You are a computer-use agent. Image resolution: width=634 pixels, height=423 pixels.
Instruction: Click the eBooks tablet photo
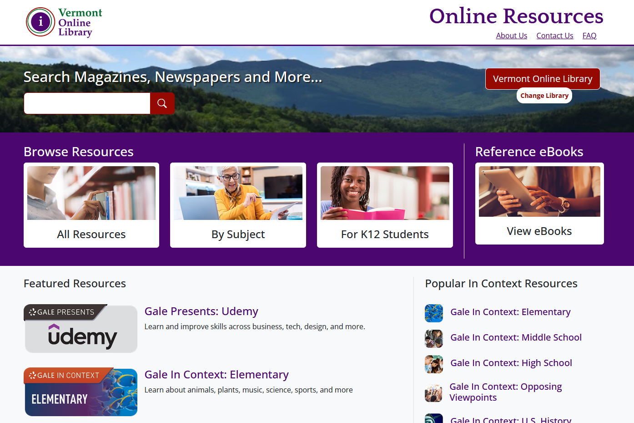pos(539,191)
